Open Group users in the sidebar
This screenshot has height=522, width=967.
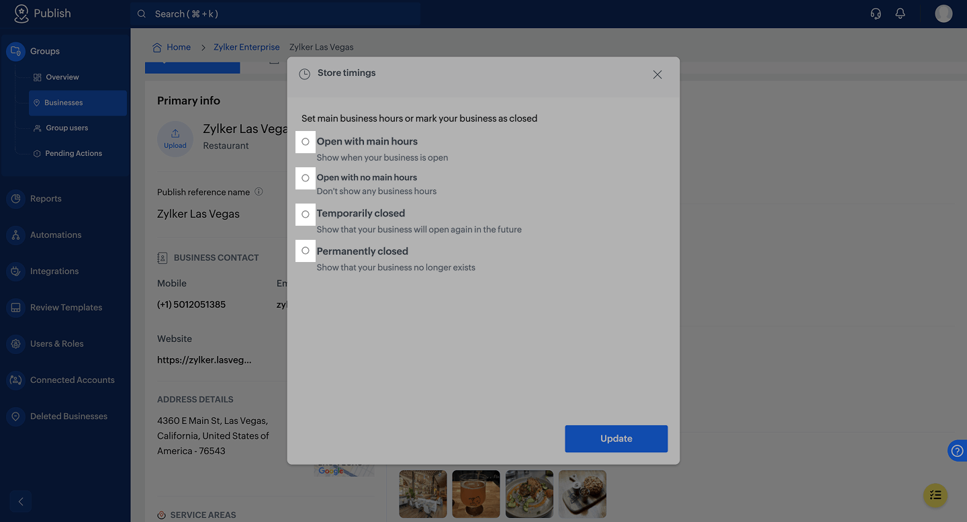(66, 128)
